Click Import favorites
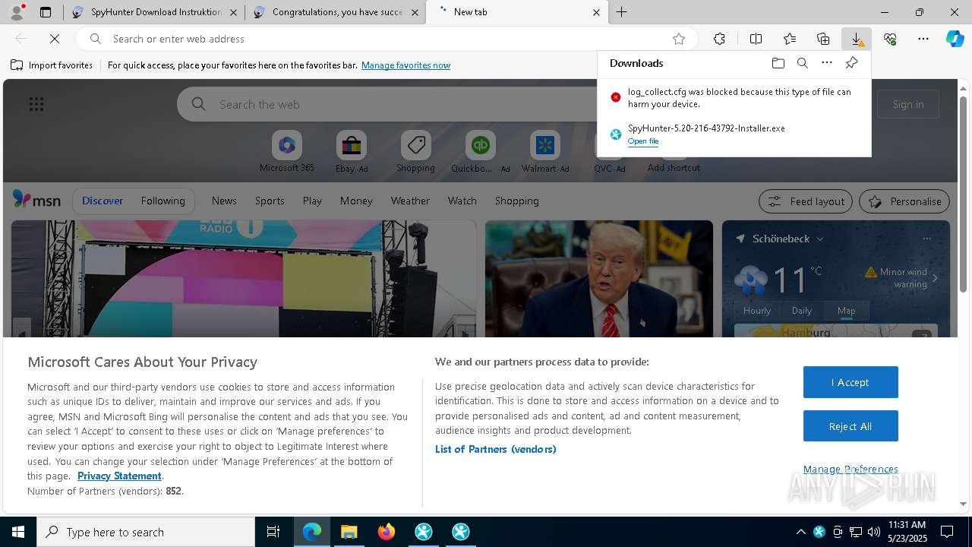The image size is (972, 547). [x=52, y=65]
